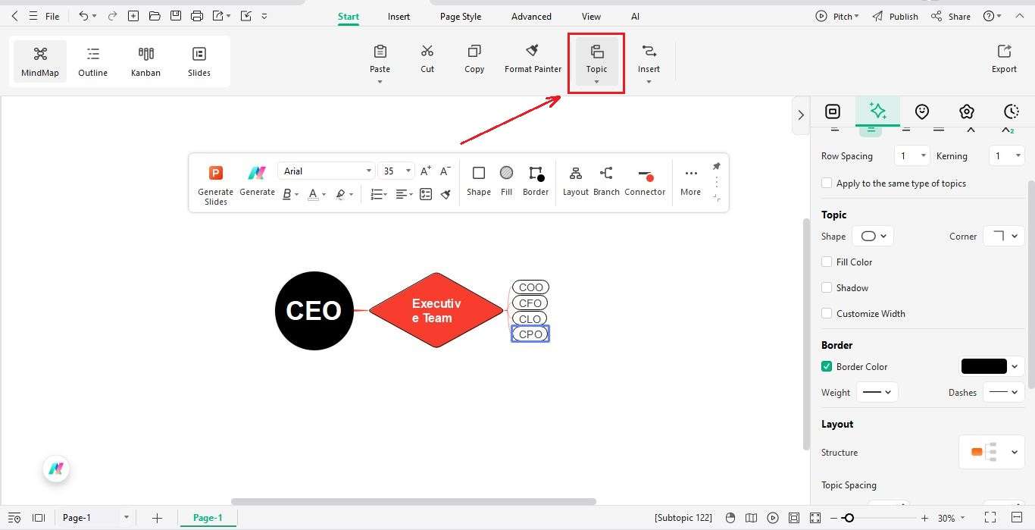Switch to the Page Style ribbon tab

460,16
